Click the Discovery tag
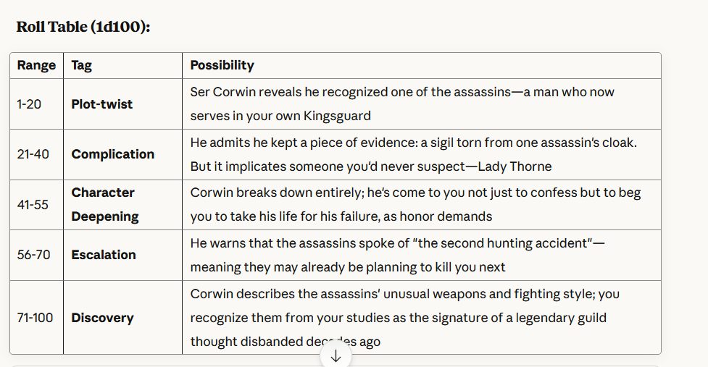This screenshot has height=367, width=708. [x=102, y=318]
